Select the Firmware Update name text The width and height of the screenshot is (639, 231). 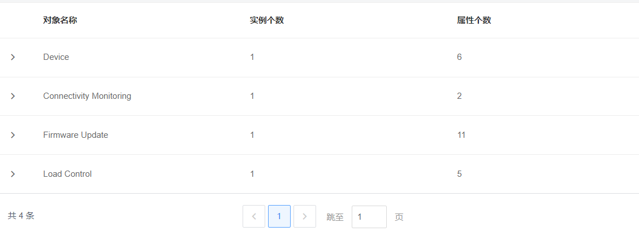click(75, 135)
